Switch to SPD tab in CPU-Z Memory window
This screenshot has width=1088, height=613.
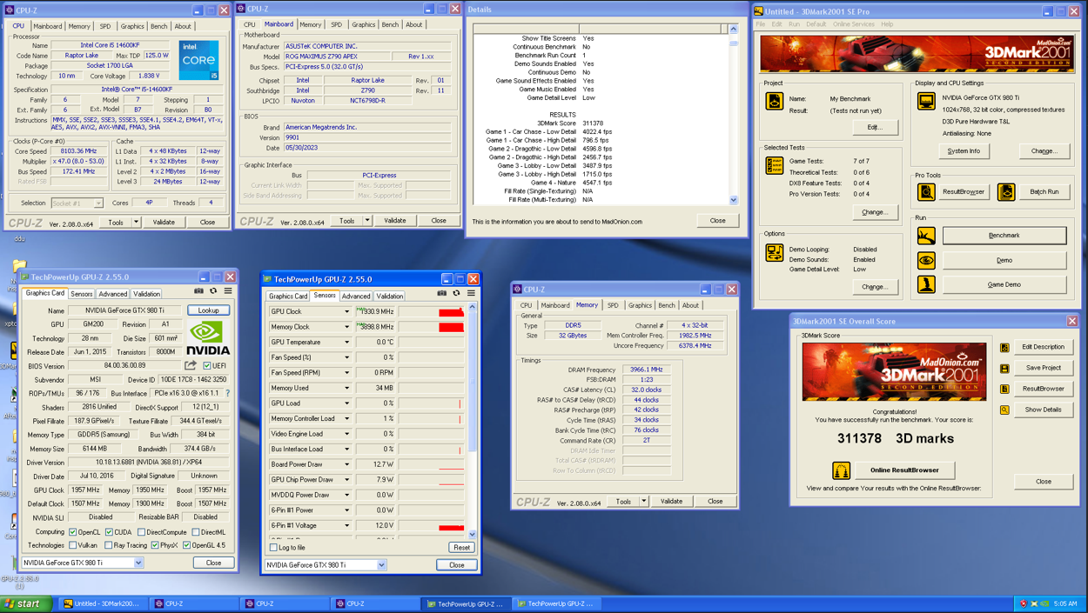coord(613,305)
